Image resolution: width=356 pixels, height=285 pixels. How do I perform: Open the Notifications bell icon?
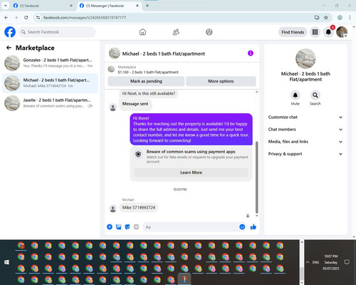[x=328, y=32]
